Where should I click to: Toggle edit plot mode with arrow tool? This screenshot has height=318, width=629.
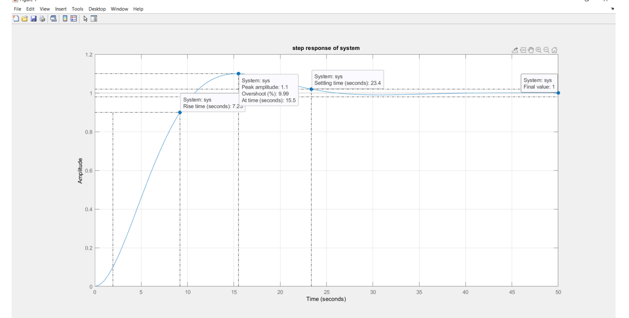pos(85,19)
